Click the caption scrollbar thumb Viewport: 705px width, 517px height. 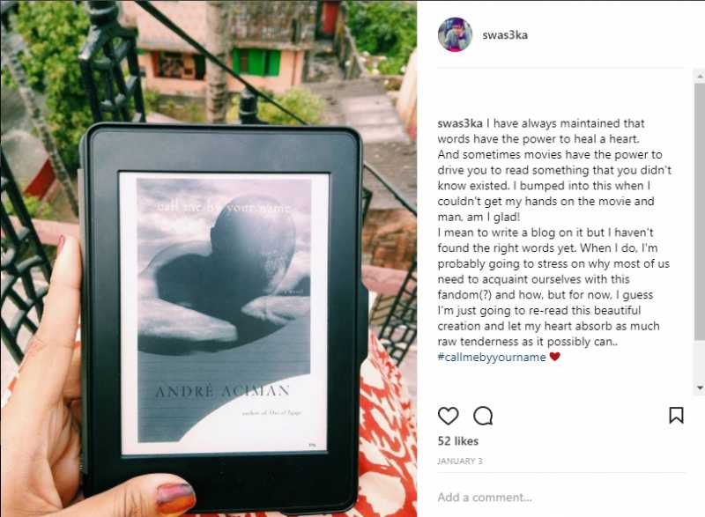[700, 210]
